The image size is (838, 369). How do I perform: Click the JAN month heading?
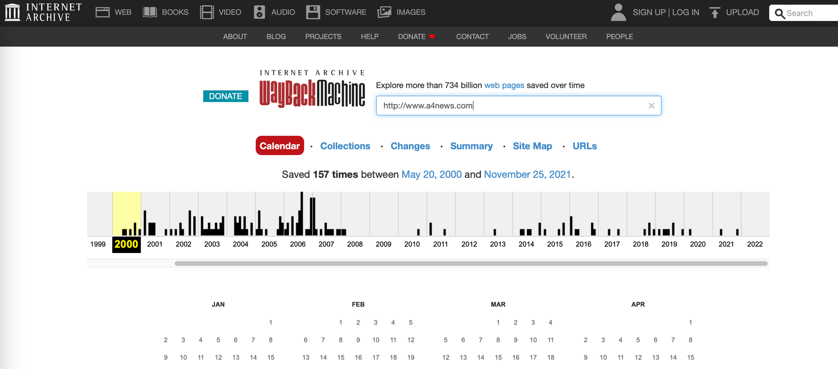point(218,304)
